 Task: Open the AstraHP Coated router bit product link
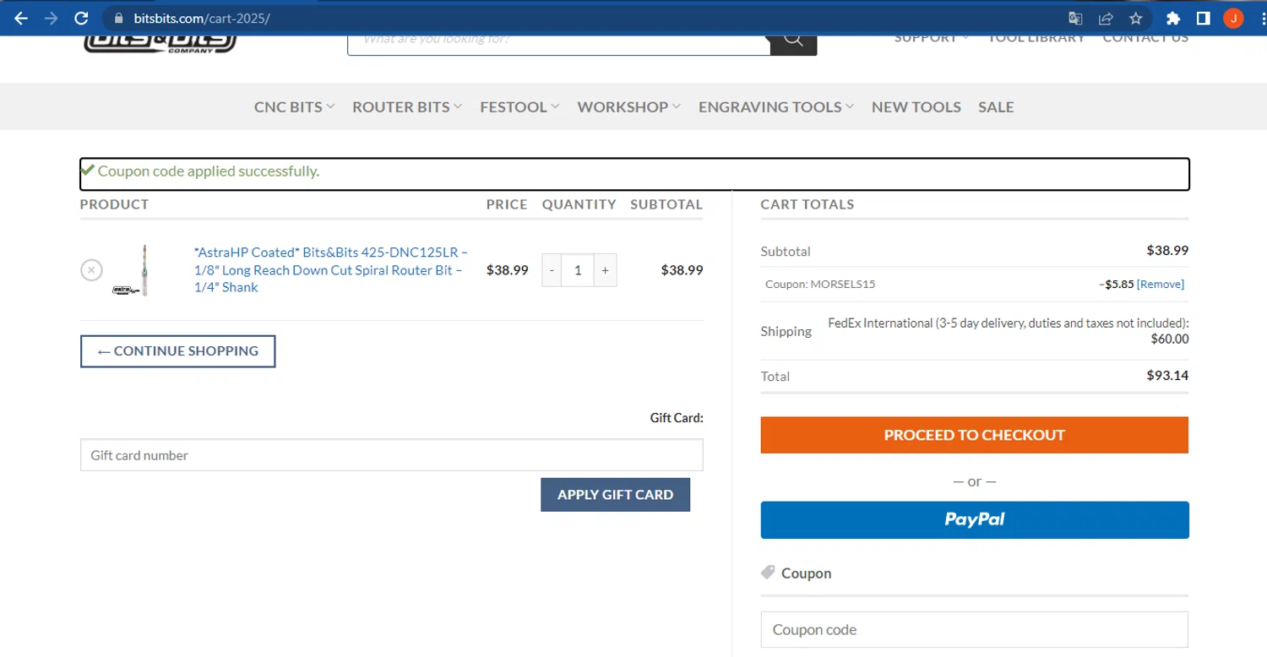coord(330,269)
